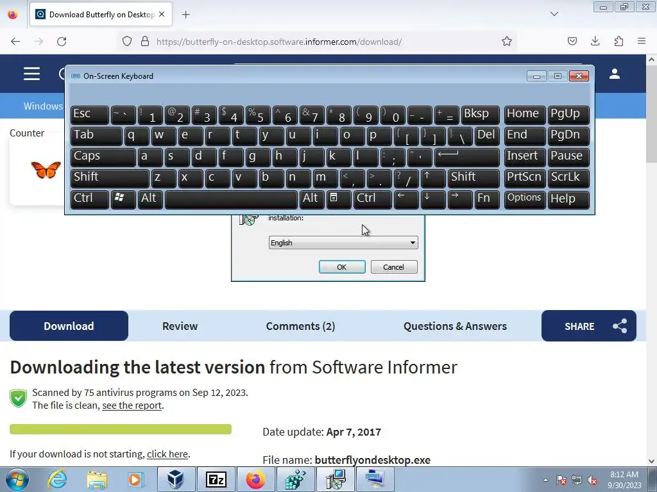Screen dimensions: 657x492
Task: Click up arrow key on keyboard
Action: [433, 178]
